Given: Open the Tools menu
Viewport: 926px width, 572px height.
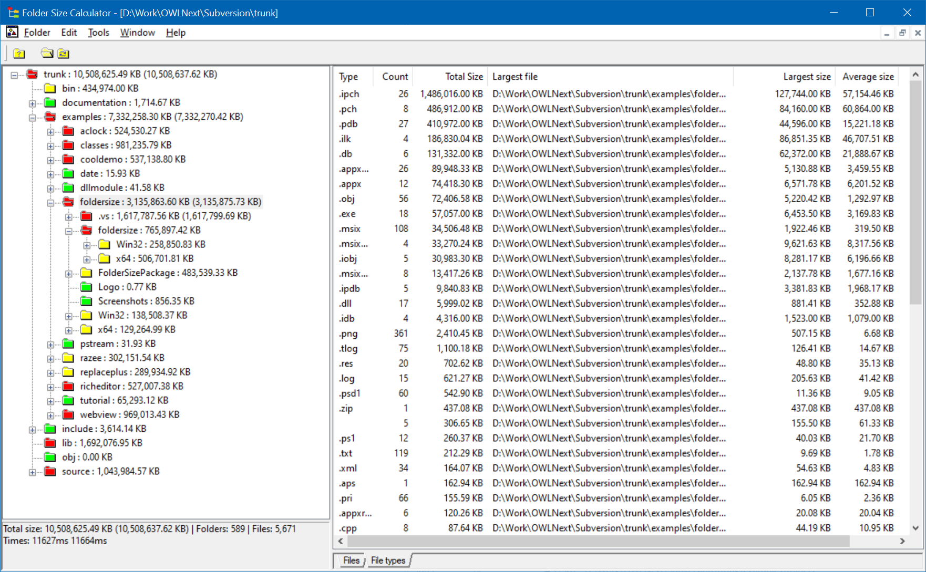Looking at the screenshot, I should pyautogui.click(x=98, y=33).
